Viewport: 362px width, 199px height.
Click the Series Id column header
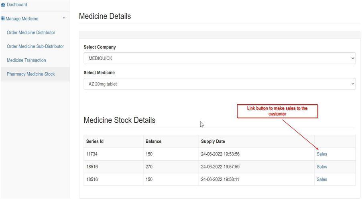coord(95,141)
